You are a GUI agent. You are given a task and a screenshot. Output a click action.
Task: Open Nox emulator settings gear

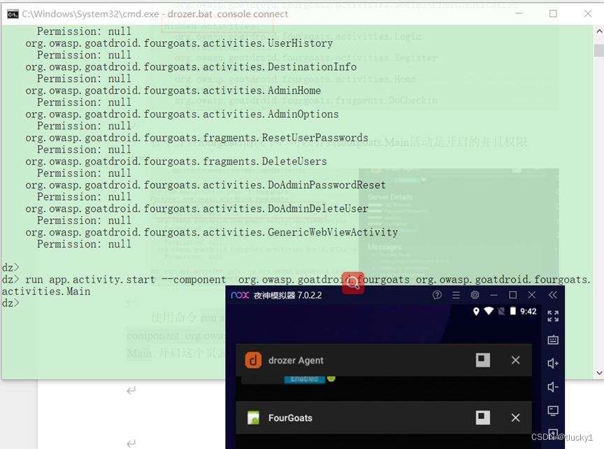(x=475, y=295)
